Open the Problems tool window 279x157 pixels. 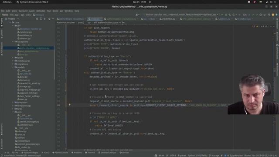click(x=77, y=153)
